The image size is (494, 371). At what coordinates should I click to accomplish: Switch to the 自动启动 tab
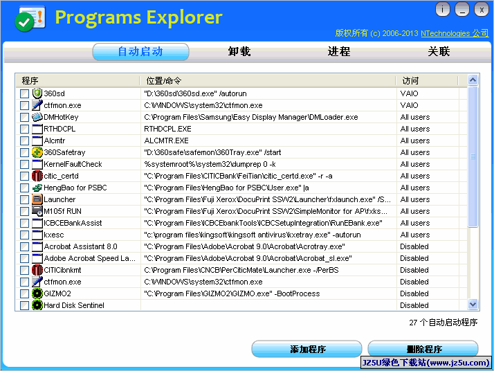pos(140,52)
